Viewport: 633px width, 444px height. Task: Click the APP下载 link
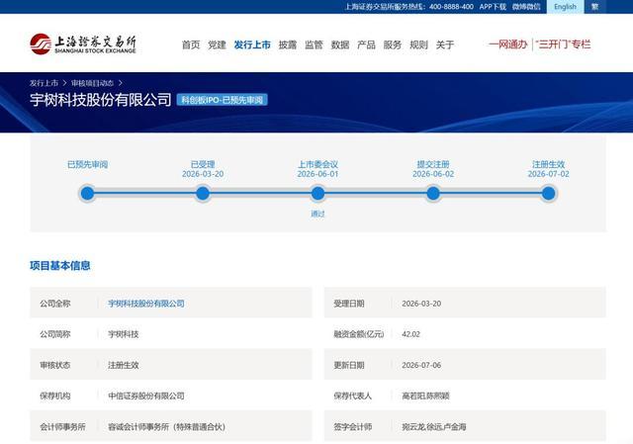[x=493, y=7]
